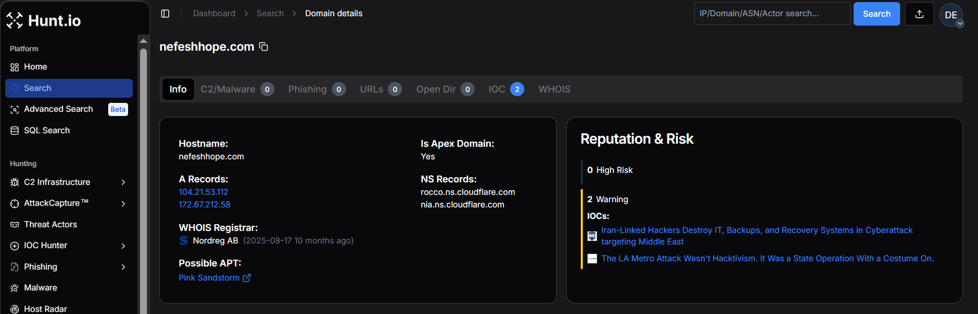Click the blue Search button
Image resolution: width=978 pixels, height=314 pixels.
(x=877, y=14)
